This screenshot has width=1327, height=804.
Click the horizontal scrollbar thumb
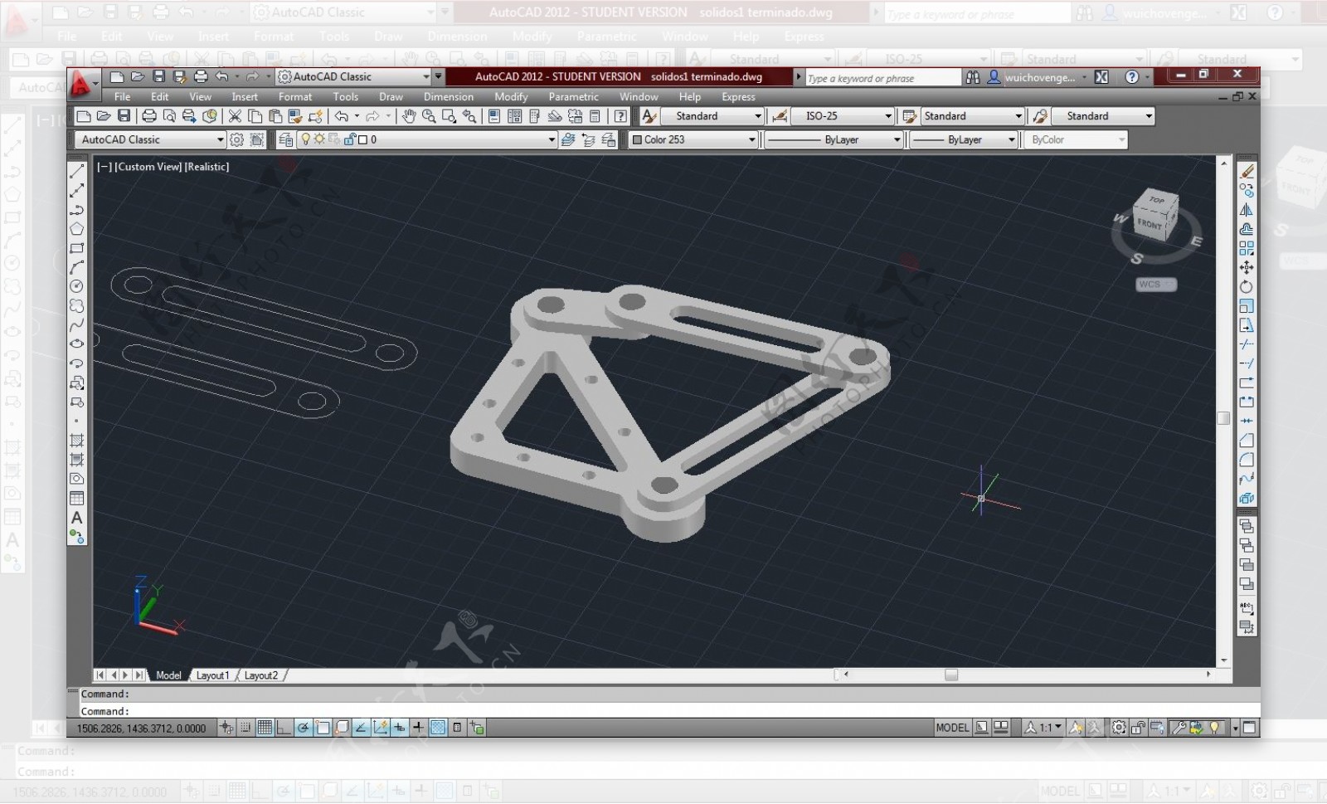[951, 675]
